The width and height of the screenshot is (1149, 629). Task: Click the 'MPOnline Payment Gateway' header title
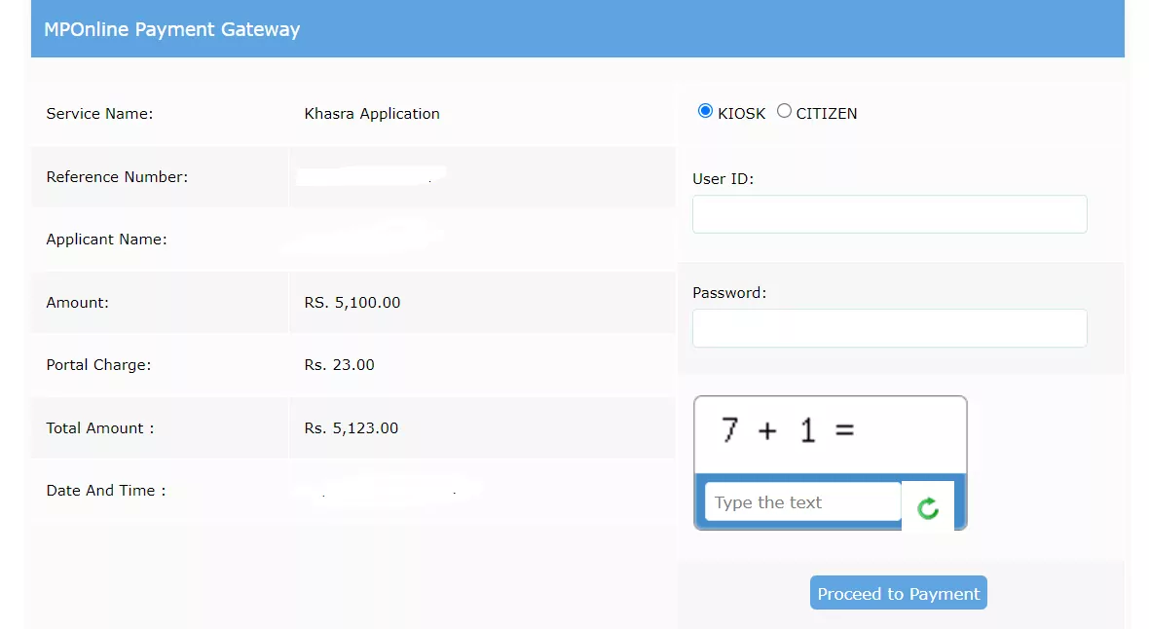pyautogui.click(x=172, y=29)
